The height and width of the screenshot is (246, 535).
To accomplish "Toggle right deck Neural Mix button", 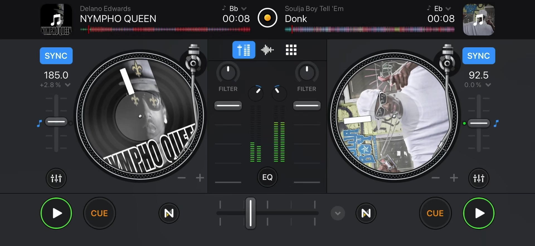I will [x=366, y=213].
